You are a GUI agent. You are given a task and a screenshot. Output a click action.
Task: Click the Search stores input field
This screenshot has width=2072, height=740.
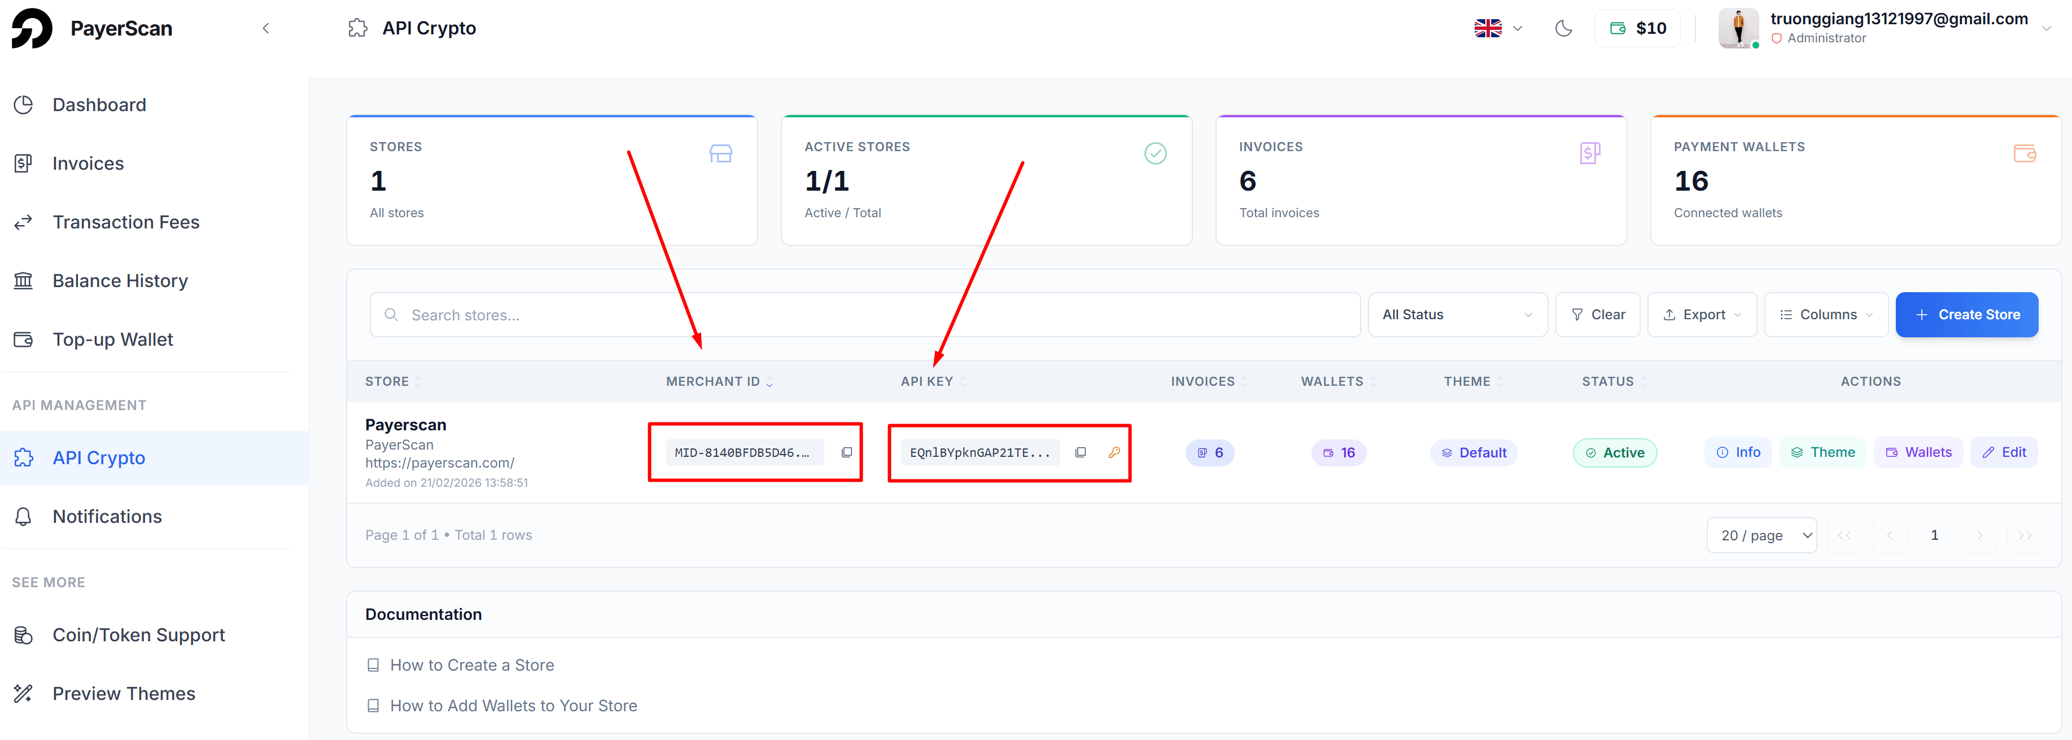coord(644,314)
